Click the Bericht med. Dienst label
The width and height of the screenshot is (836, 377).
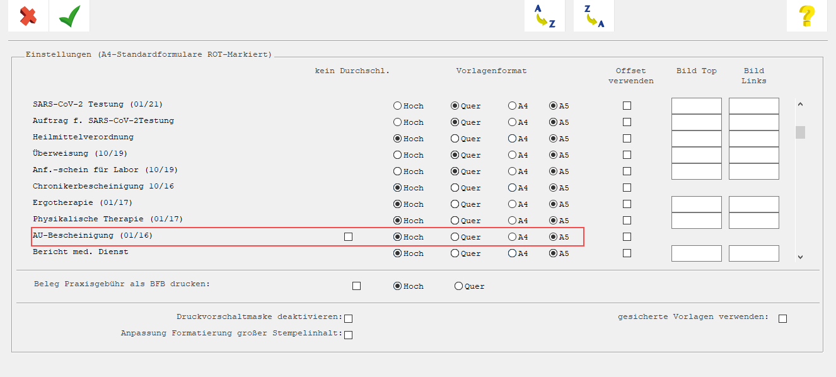(81, 252)
